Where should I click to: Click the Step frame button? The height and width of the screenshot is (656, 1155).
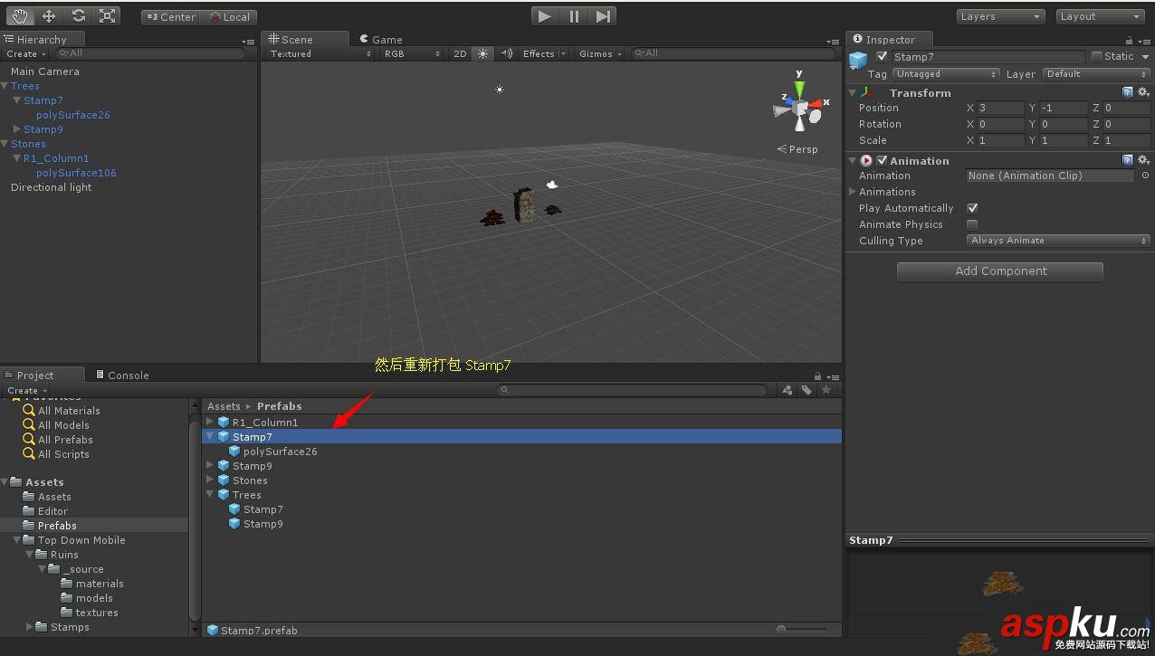[603, 15]
